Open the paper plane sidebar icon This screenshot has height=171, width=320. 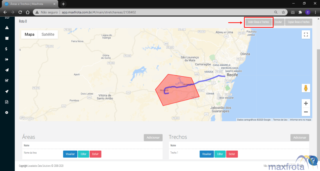(7, 70)
